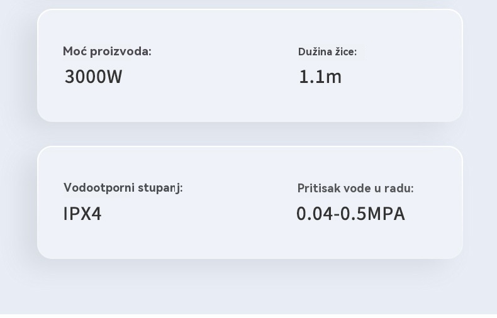Screen dimensions: 497x318
Task: Click the "Vodootporni stupanj:" label
Action: coord(123,187)
